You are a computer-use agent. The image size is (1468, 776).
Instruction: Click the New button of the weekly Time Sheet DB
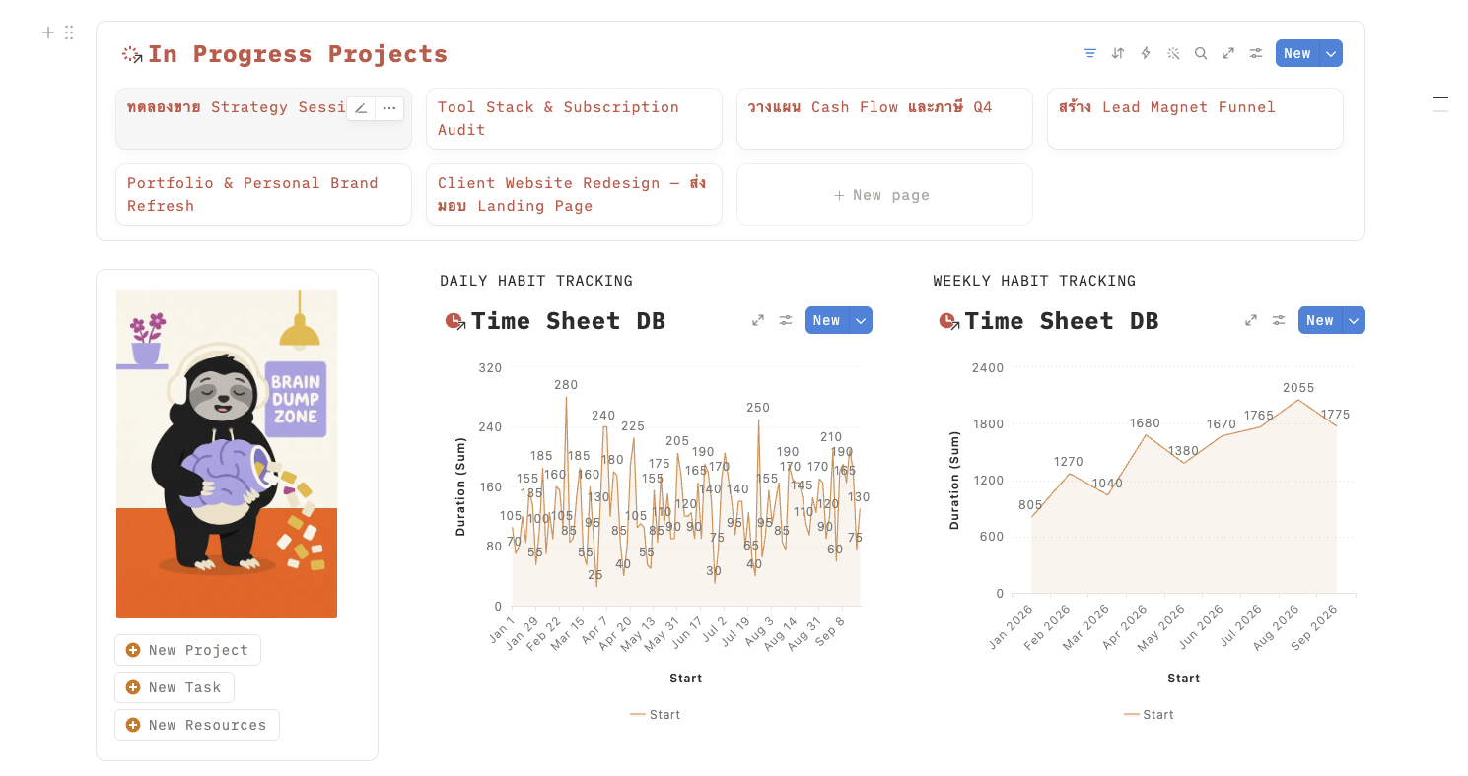click(x=1320, y=320)
